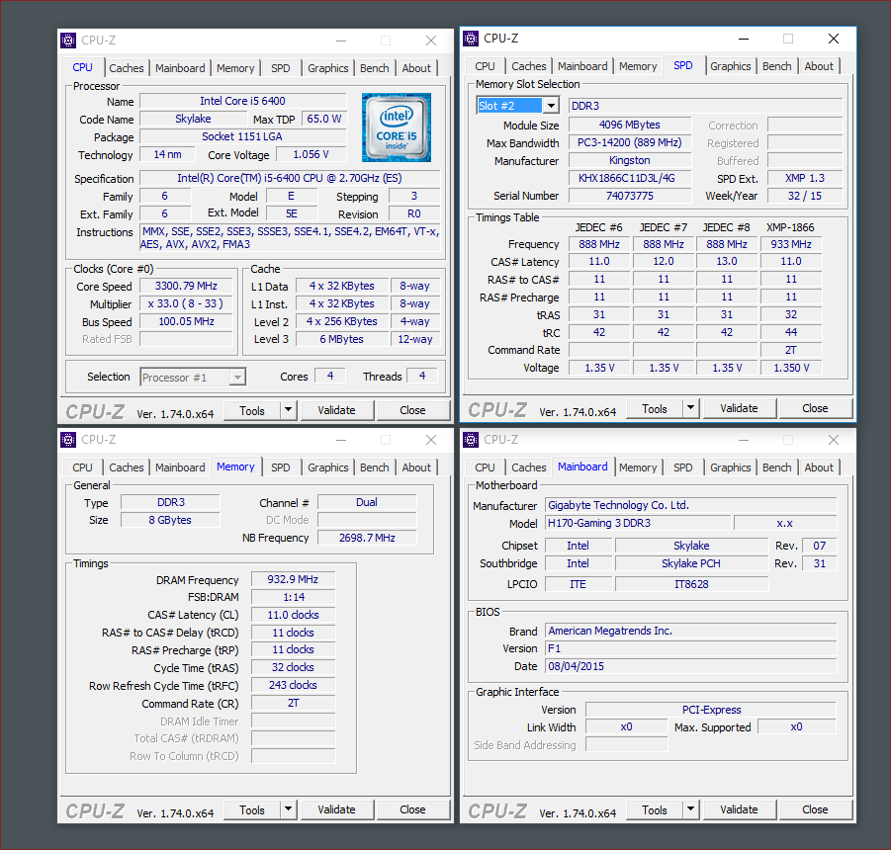Viewport: 891px width, 850px height.
Task: Click the Max Bandwidth value 'PC3-14200 (889 MHz)'
Action: [630, 142]
